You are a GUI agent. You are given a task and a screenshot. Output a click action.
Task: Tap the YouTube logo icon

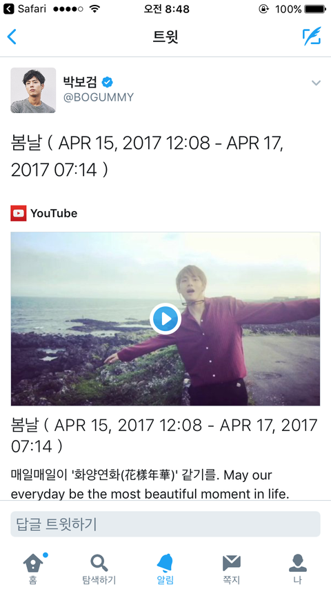coord(19,213)
